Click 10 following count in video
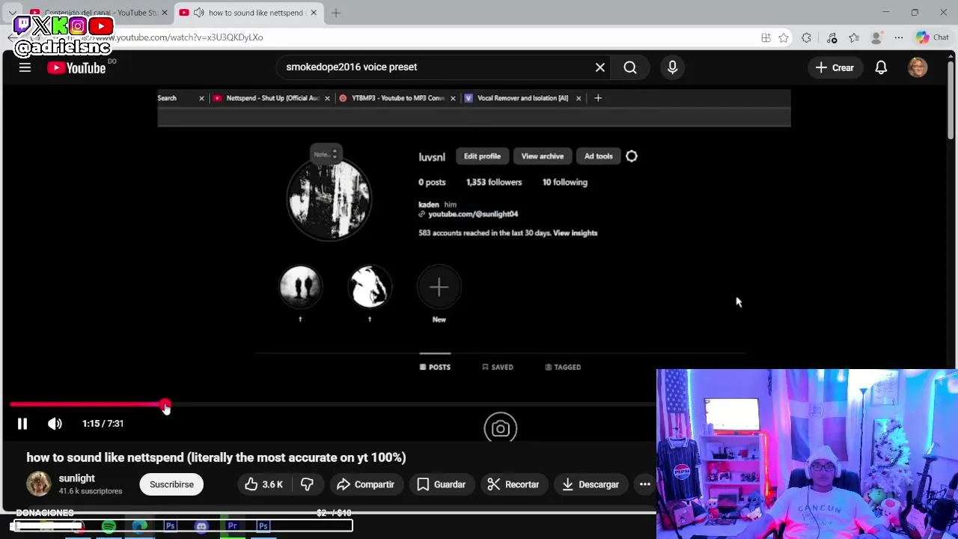958x539 pixels. [565, 182]
